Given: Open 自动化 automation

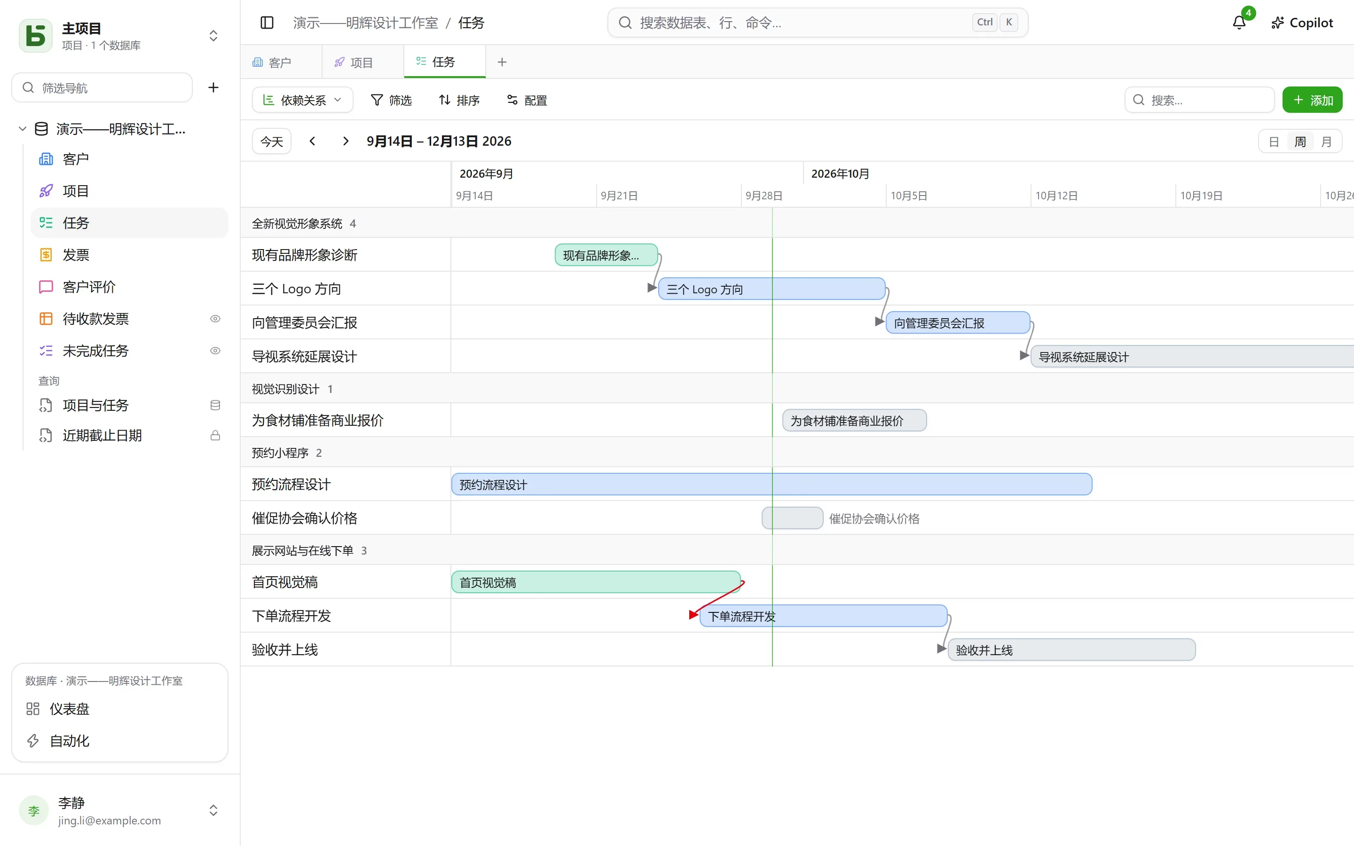Looking at the screenshot, I should pyautogui.click(x=120, y=740).
